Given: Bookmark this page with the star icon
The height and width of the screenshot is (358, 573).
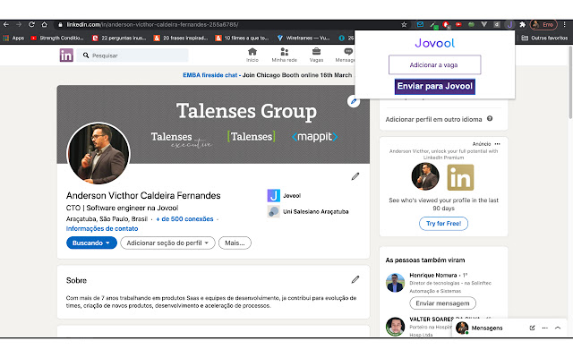Looking at the screenshot, I should 404,24.
